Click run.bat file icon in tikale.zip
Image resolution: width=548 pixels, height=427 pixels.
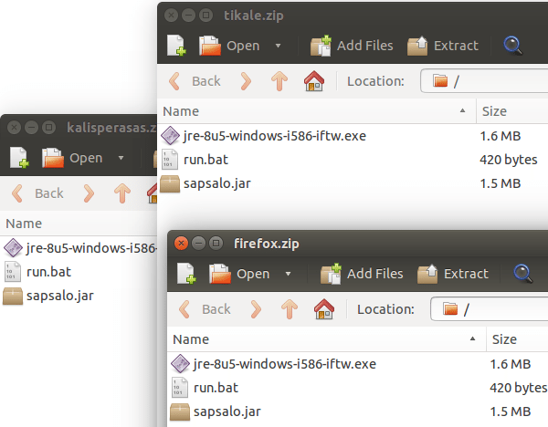(170, 160)
